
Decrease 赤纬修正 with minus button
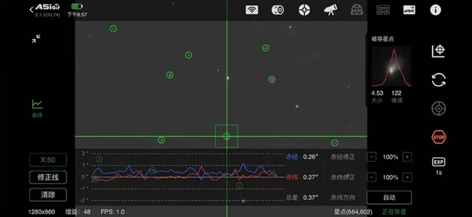click(x=372, y=177)
